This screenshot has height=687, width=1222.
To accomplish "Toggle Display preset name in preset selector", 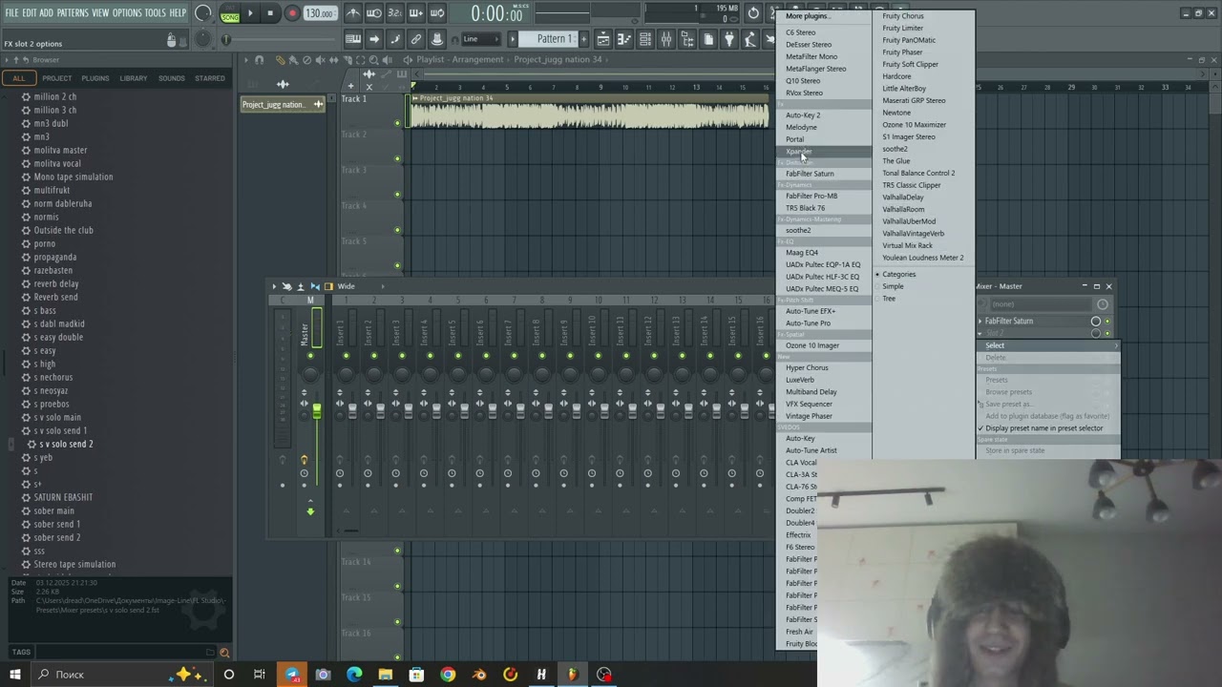I will click(x=1043, y=428).
